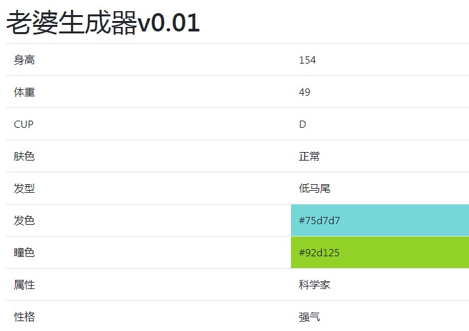The width and height of the screenshot is (469, 331).
Task: Select the 发色 row label
Action: 24,220
